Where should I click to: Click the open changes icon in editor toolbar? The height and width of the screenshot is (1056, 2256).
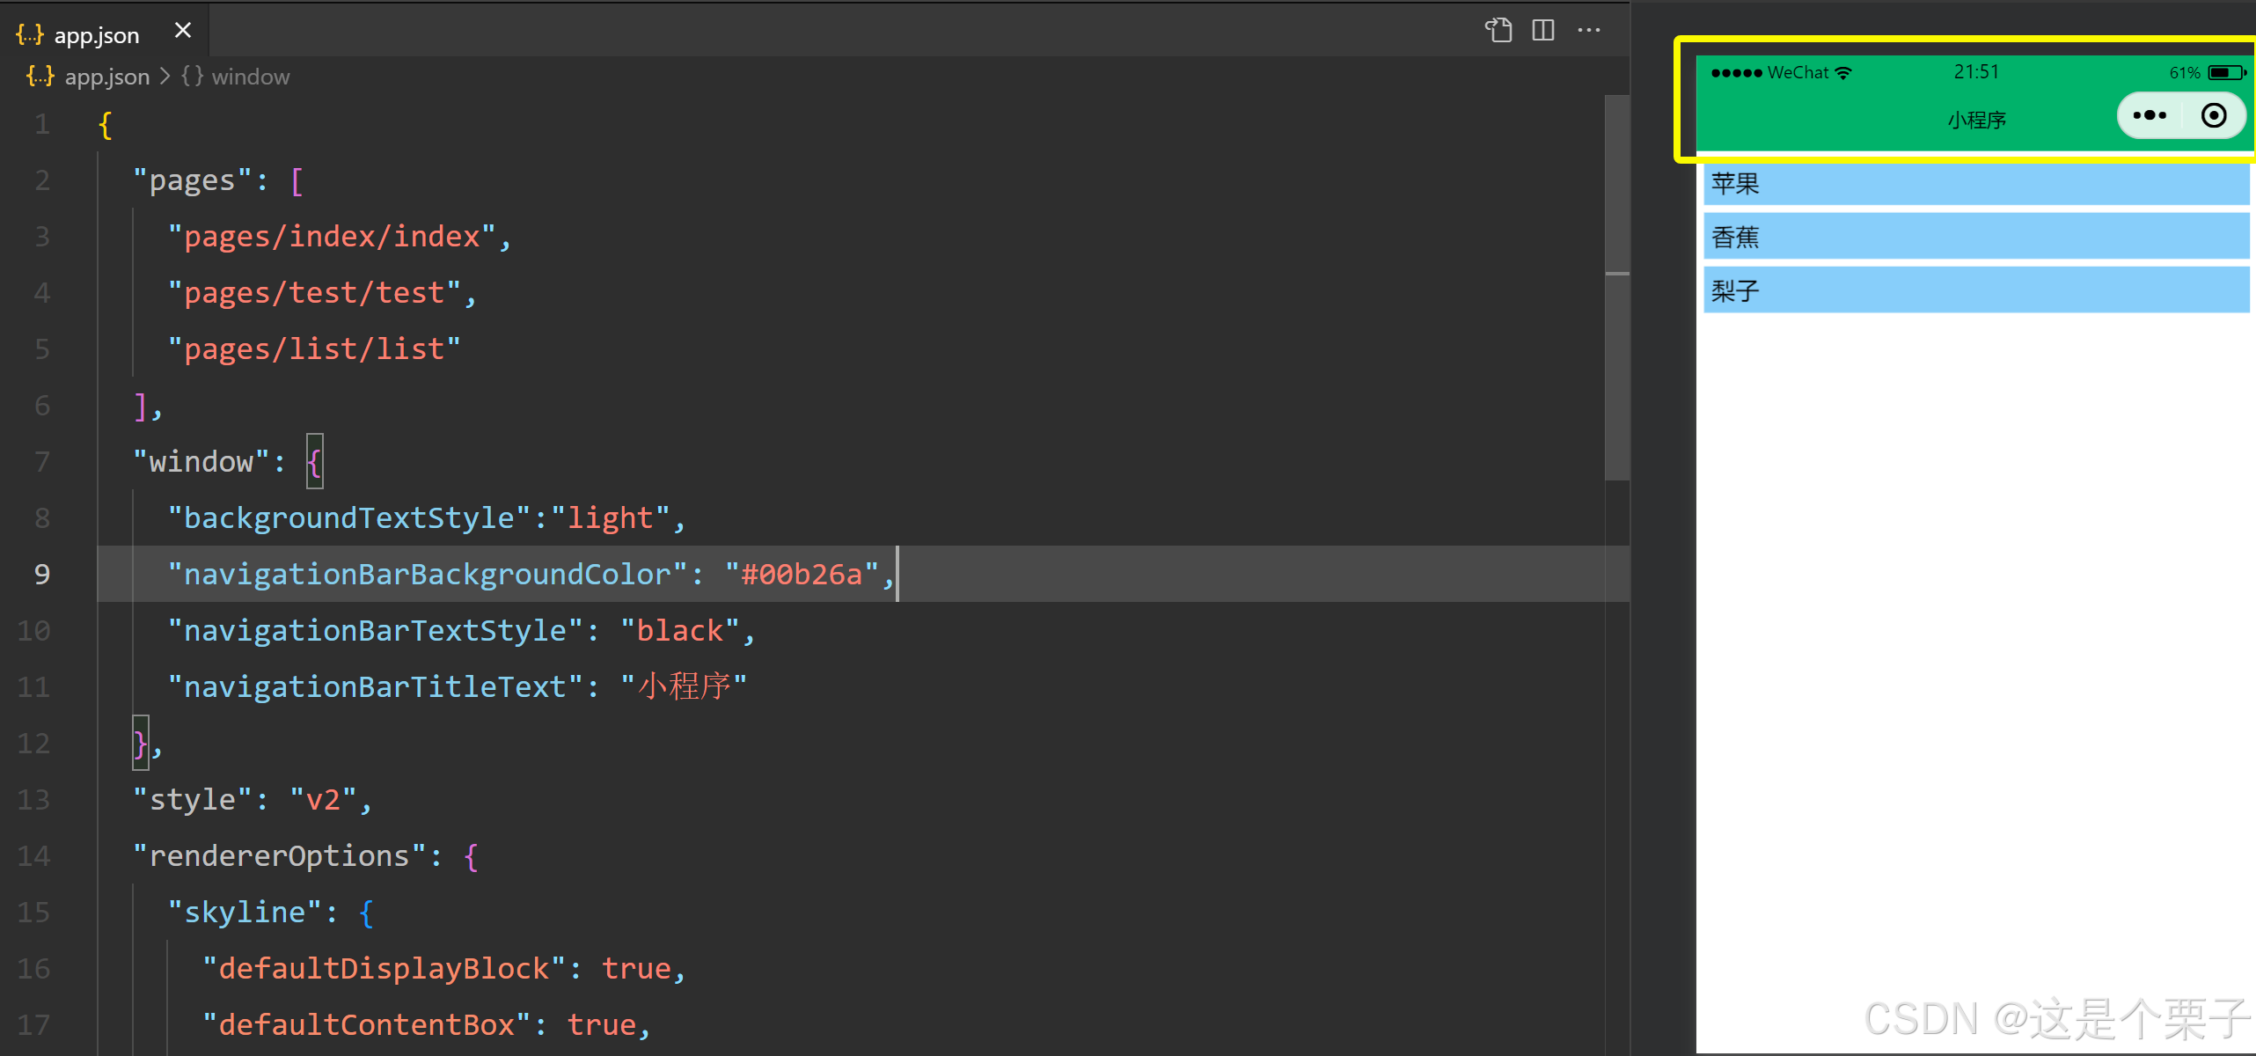click(1498, 31)
